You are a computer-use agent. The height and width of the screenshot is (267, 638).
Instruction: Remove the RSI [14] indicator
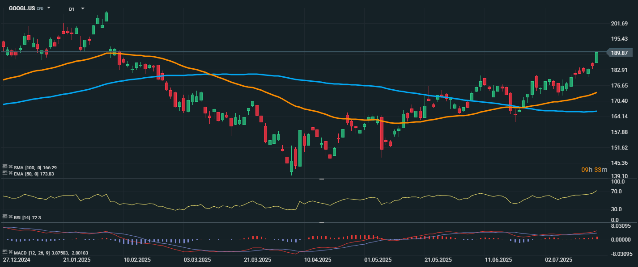point(10,217)
